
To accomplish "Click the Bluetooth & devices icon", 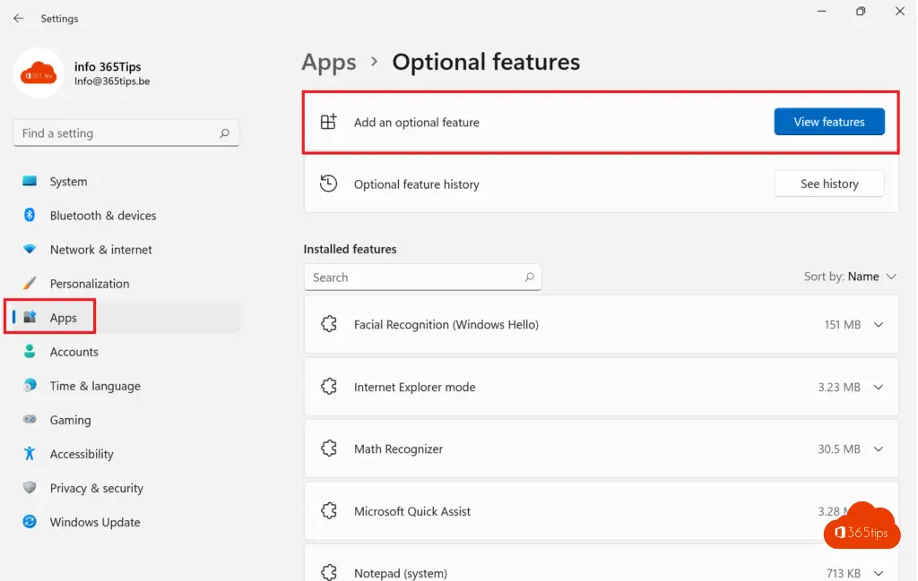I will point(30,215).
